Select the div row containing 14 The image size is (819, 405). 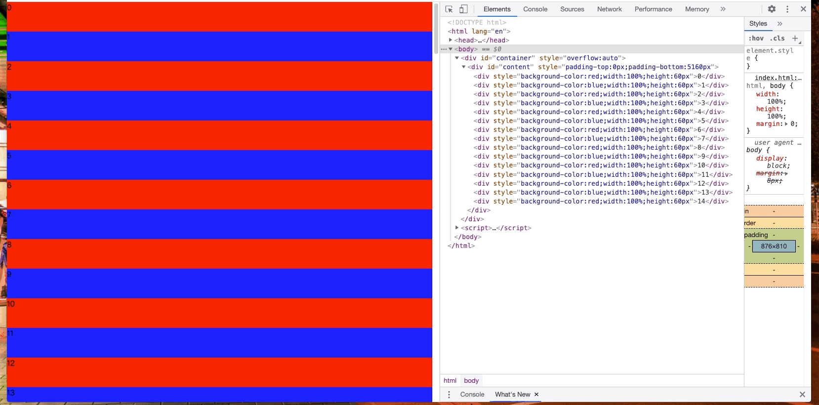[601, 201]
